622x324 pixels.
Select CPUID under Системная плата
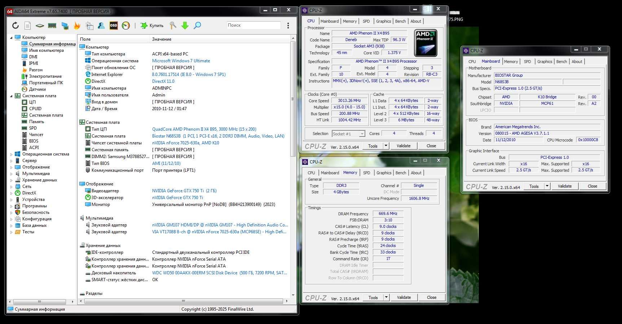coord(35,109)
